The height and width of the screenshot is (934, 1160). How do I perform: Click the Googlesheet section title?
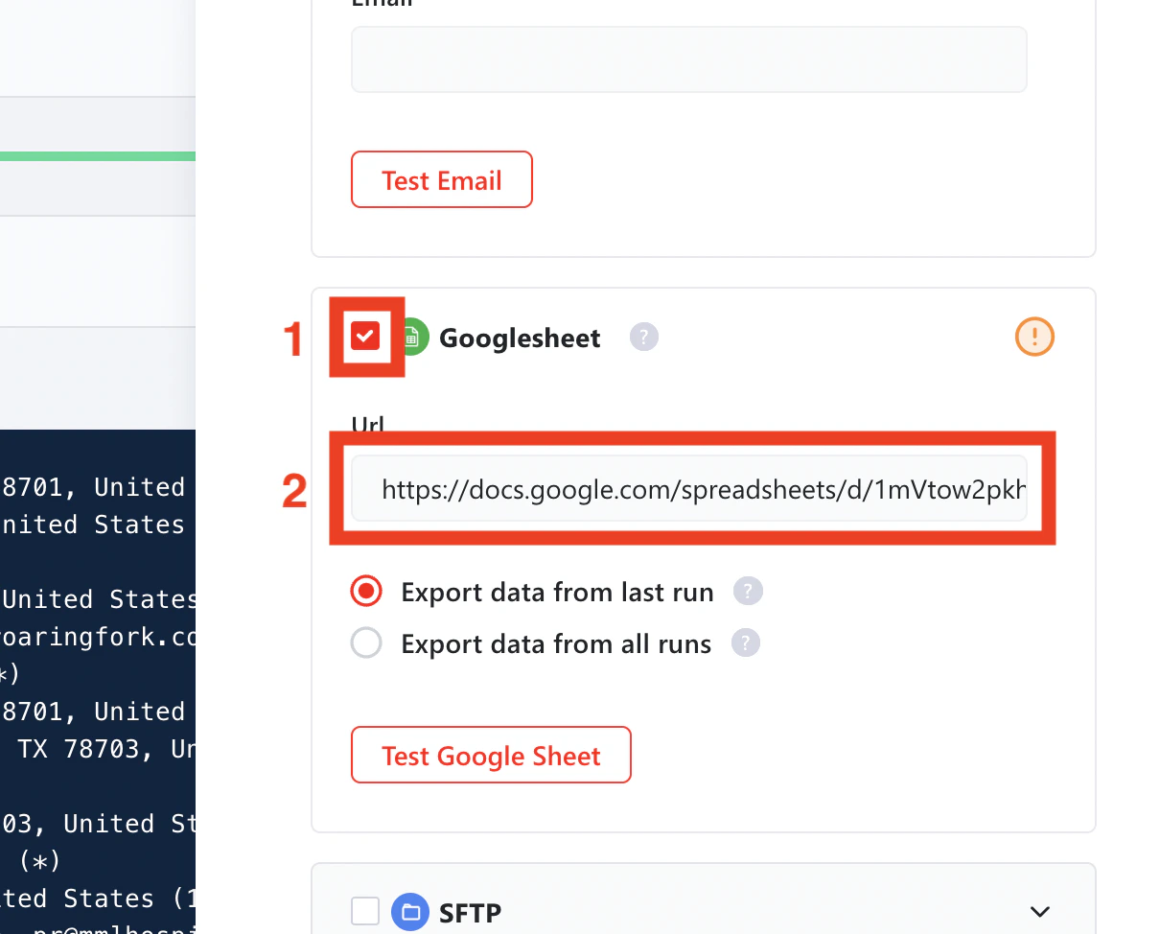point(520,338)
